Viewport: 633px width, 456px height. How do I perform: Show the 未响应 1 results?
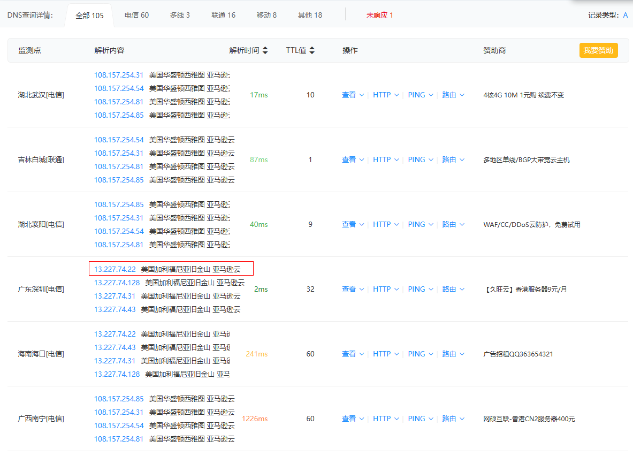pos(379,15)
